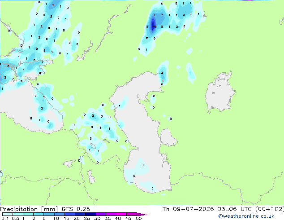
Task: Pick the 40–45 mm magenta legend swatch
Action: [x=121, y=214]
